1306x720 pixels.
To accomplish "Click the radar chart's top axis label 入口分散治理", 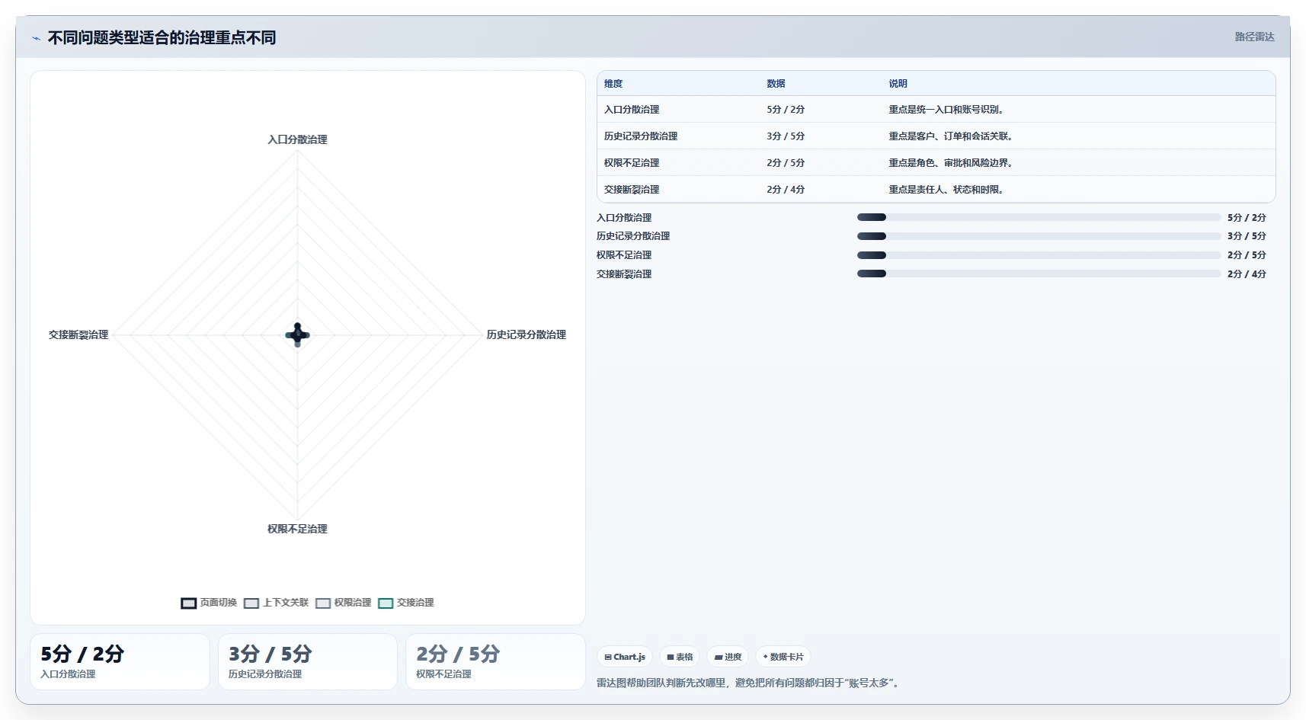I will [x=297, y=139].
